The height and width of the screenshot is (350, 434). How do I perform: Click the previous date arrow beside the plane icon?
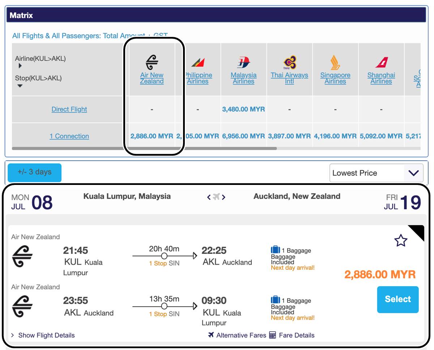209,197
